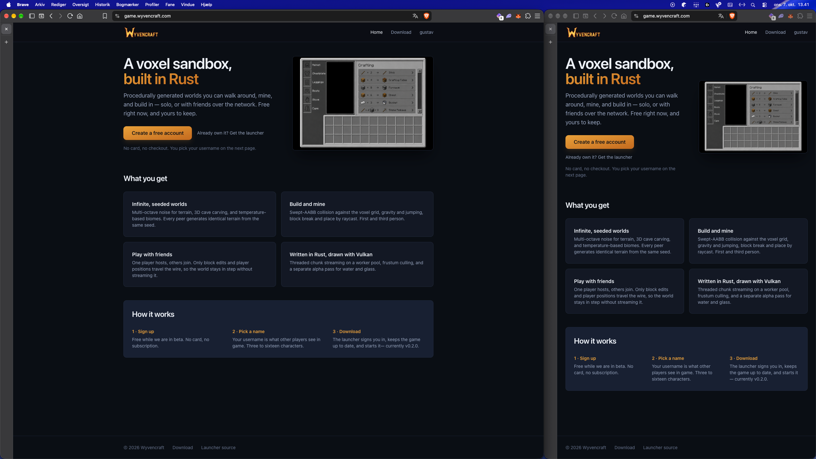Open footer Download link in right window
The width and height of the screenshot is (816, 459).
click(624, 448)
